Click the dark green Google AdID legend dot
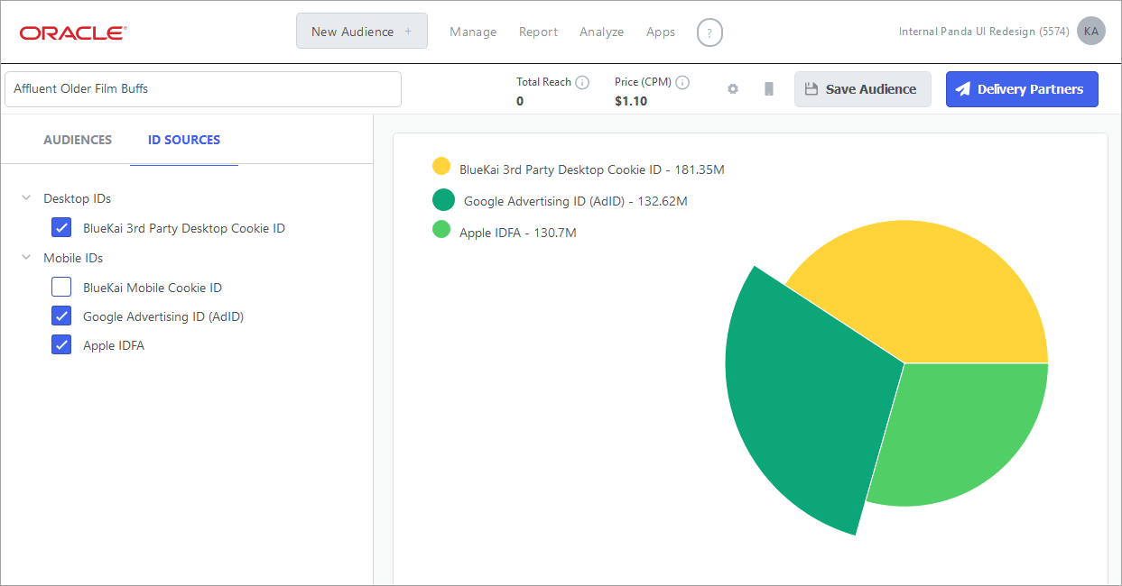Image resolution: width=1122 pixels, height=586 pixels. [x=443, y=199]
